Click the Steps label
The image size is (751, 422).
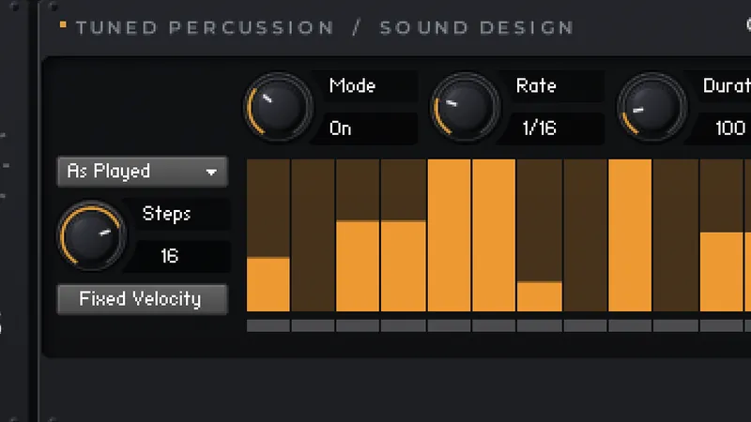click(166, 214)
